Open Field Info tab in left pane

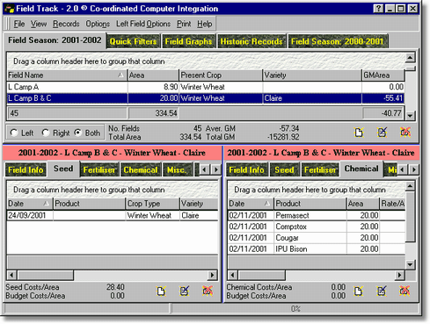(x=26, y=169)
